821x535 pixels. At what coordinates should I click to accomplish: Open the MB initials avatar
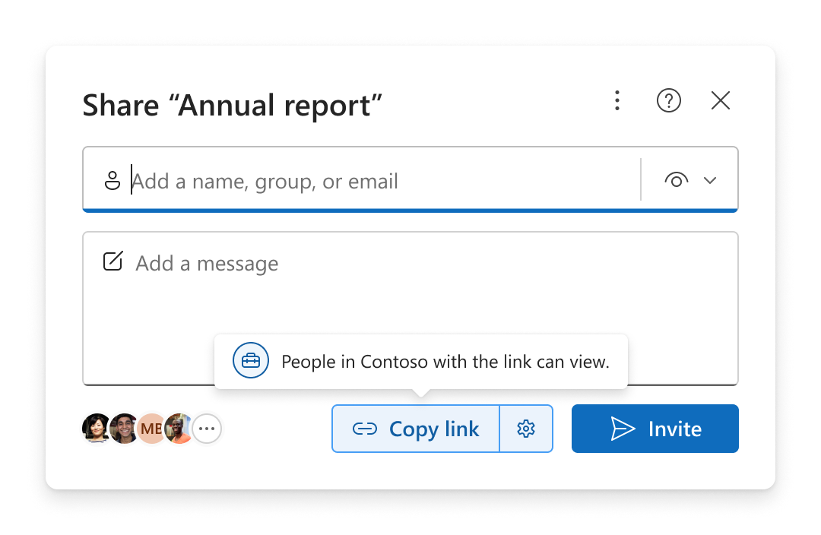coord(151,428)
